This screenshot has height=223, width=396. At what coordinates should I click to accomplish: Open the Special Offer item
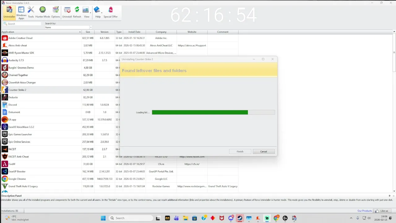[x=110, y=13]
